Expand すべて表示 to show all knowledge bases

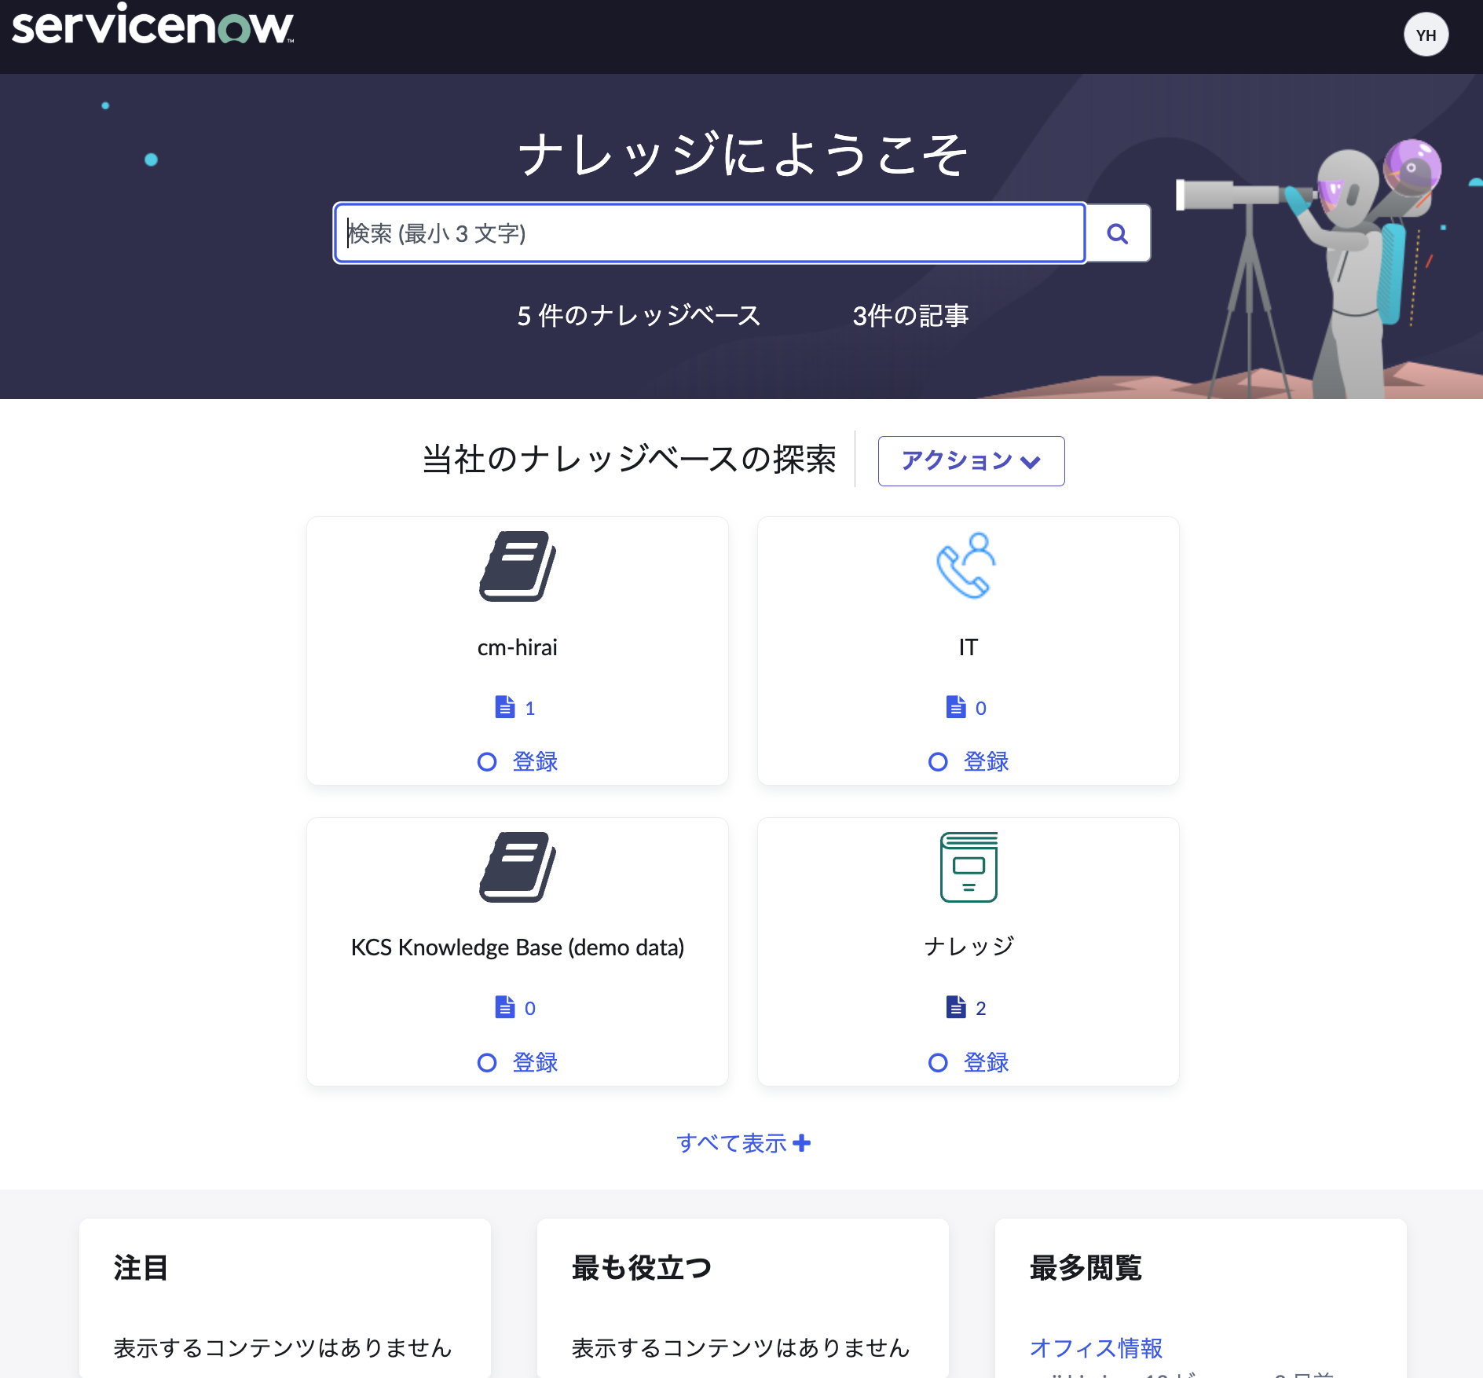pos(743,1143)
